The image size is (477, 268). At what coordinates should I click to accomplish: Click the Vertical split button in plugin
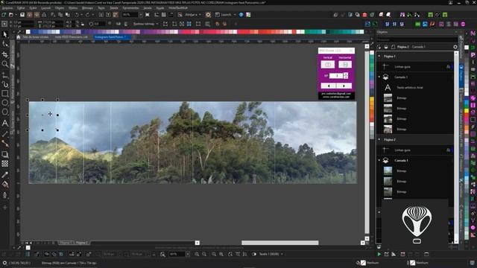328,65
